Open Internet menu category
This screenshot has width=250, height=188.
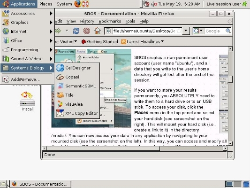pos(27,31)
